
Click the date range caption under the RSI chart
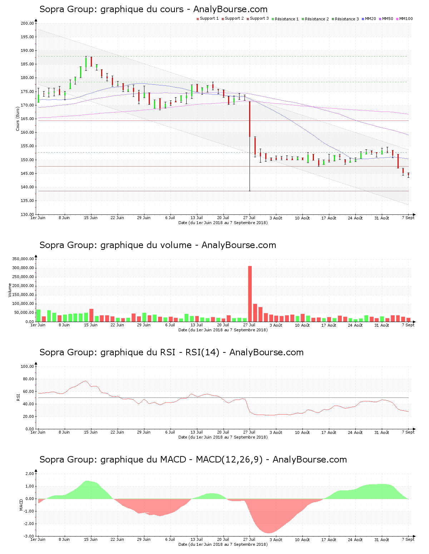pos(223,437)
